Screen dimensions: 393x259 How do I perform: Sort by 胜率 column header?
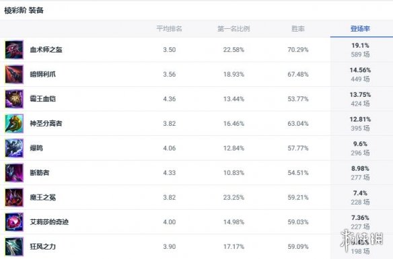pyautogui.click(x=298, y=28)
